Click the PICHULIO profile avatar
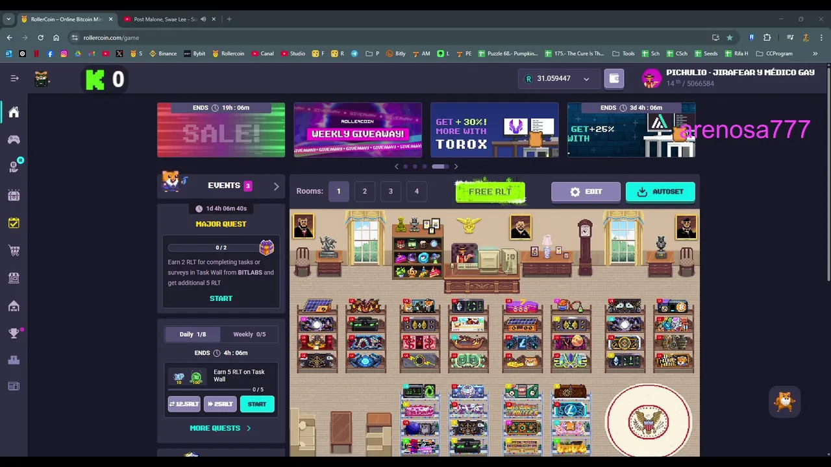Viewport: 831px width, 467px height. [x=651, y=78]
